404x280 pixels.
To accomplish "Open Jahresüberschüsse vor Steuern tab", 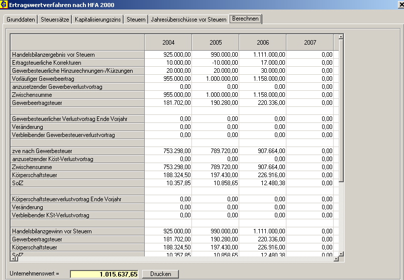I will [188, 20].
